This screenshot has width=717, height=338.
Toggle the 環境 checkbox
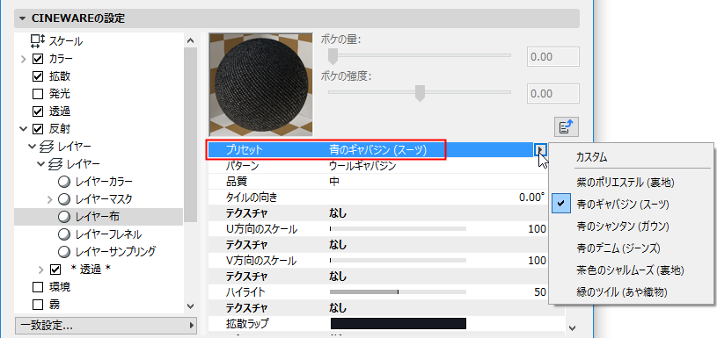coord(38,287)
